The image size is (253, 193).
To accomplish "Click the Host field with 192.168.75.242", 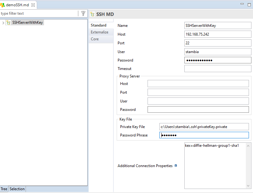I will pos(217,34).
